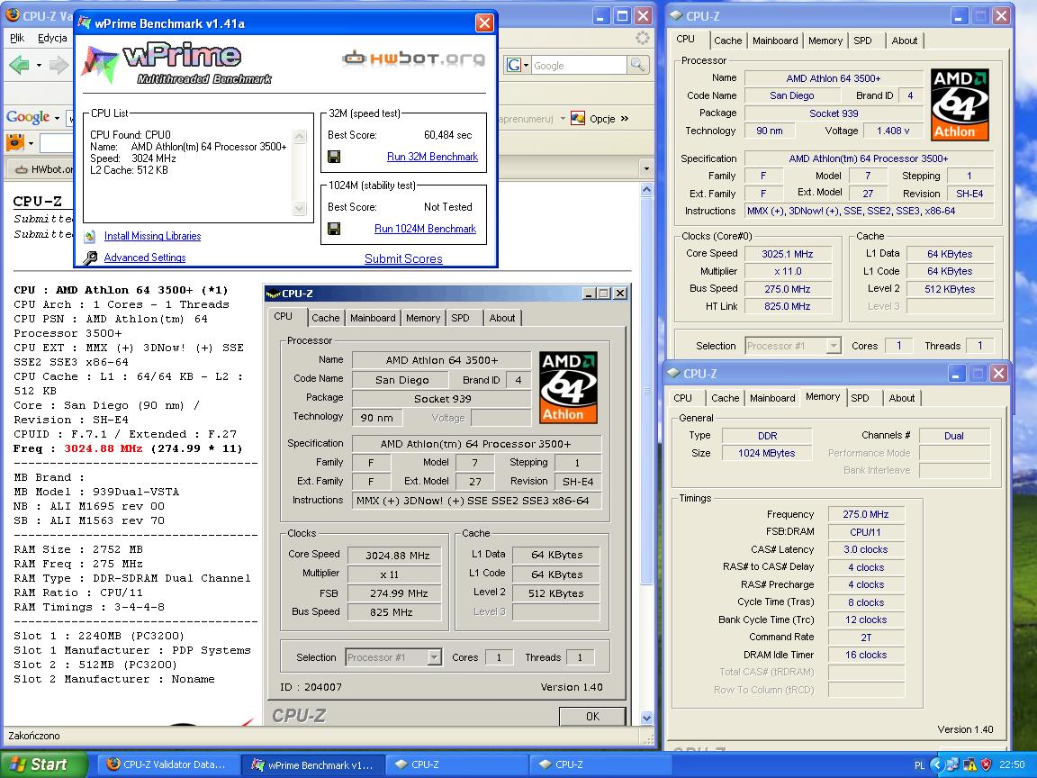Click the Run 1024M Benchmark link
Image resolution: width=1037 pixels, height=778 pixels.
tap(425, 229)
